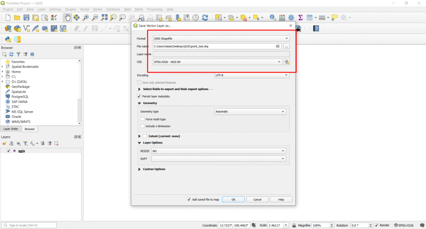
Task: Select the Pan Map hand tool
Action: (x=67, y=17)
